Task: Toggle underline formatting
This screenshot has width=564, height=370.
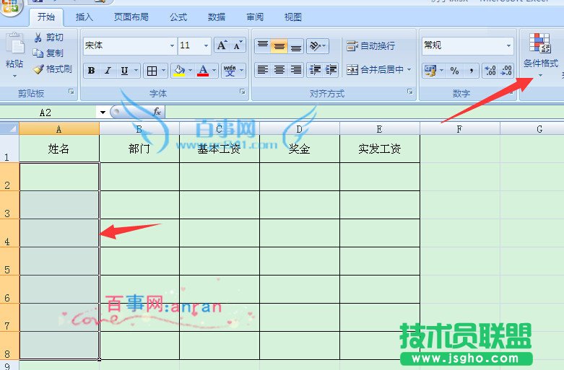Action: pos(124,71)
